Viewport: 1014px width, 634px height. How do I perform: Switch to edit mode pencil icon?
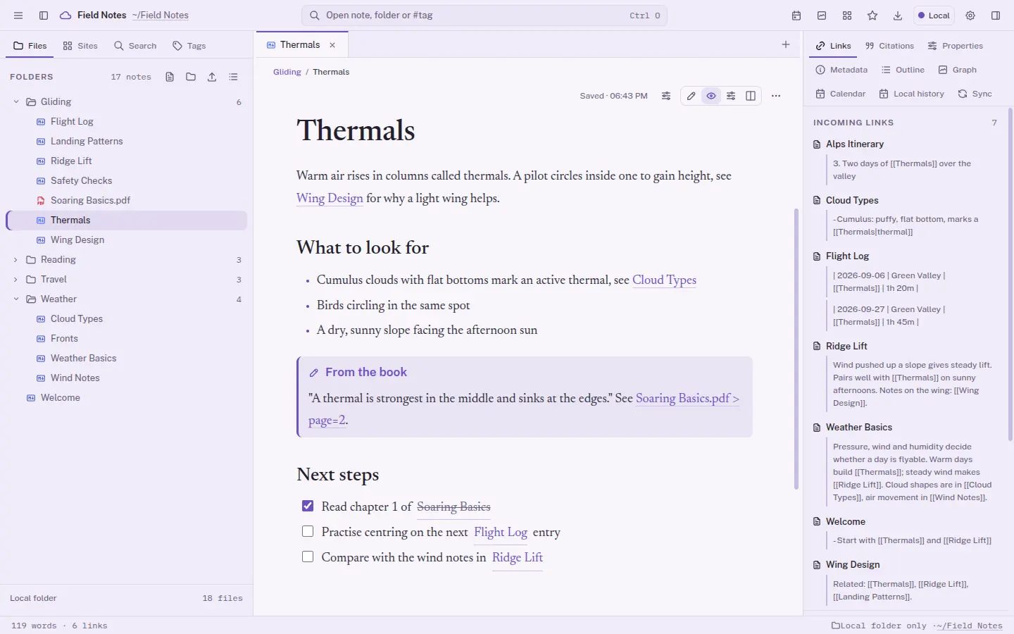tap(691, 96)
